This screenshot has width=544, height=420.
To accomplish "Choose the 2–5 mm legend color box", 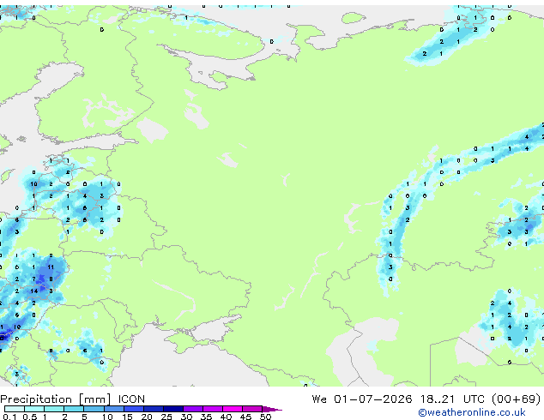I will (x=74, y=409).
